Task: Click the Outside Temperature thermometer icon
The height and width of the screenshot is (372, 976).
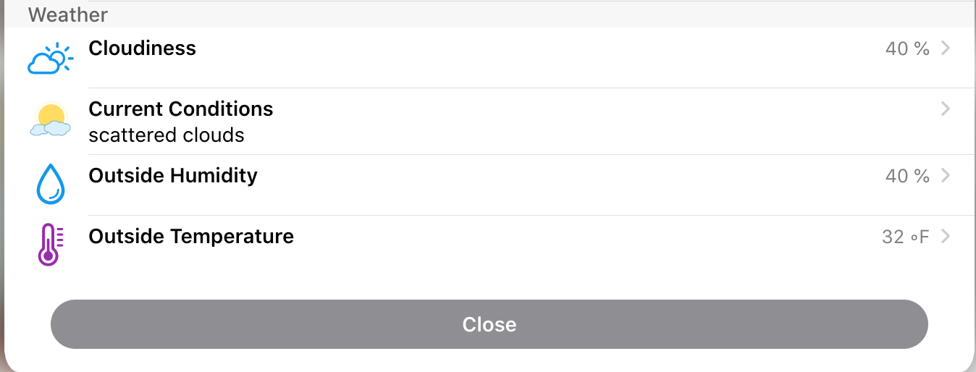Action: [x=50, y=245]
